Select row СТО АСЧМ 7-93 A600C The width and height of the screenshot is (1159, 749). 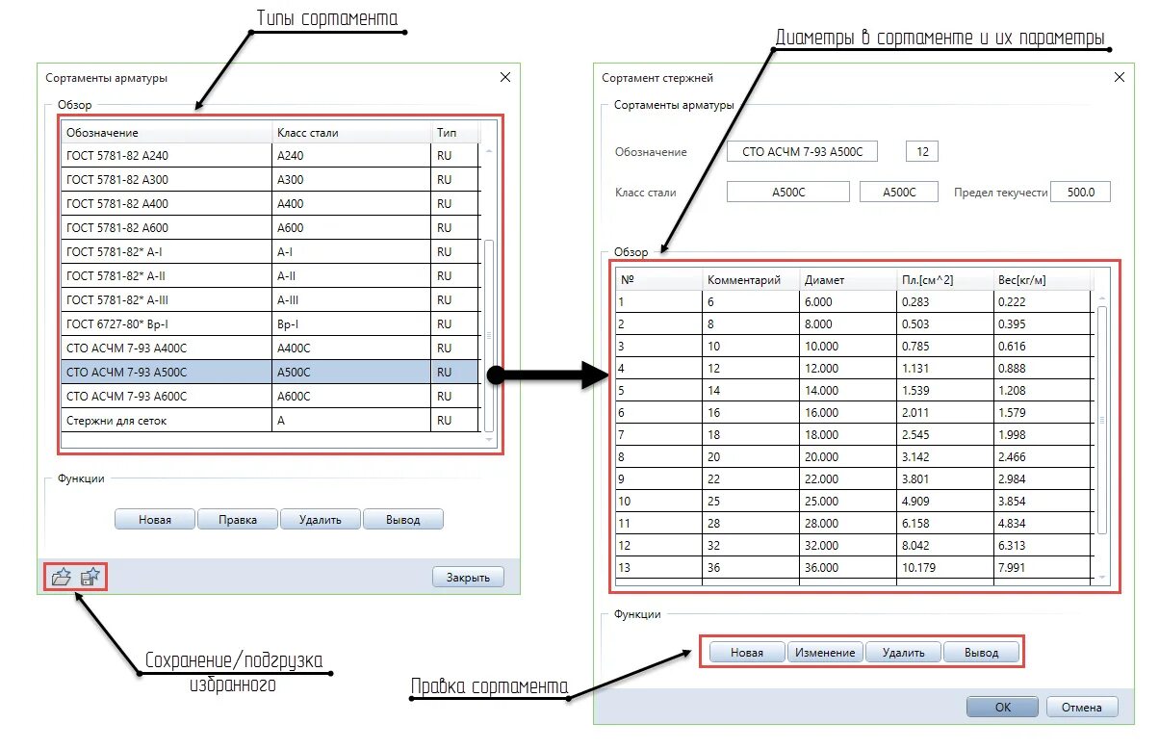270,396
